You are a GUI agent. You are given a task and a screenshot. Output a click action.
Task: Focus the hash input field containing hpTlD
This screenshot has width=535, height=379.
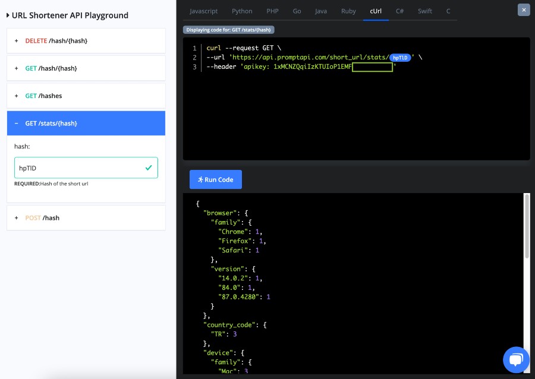[86, 168]
